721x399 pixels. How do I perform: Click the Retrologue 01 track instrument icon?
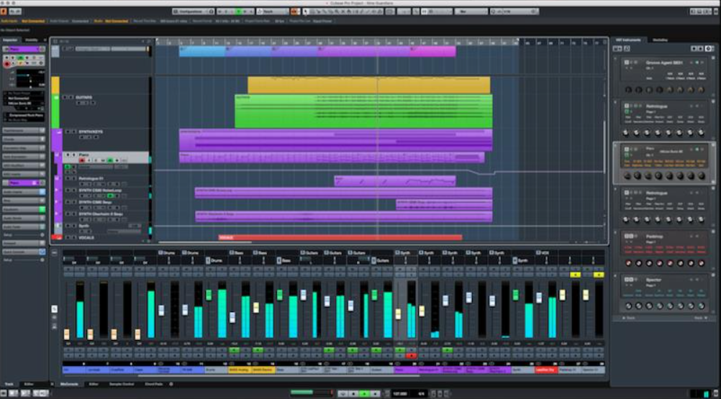pyautogui.click(x=57, y=178)
